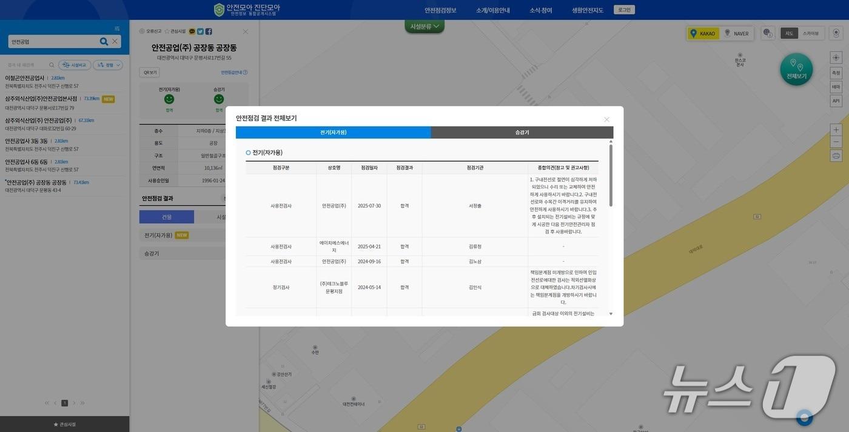Clear the search text with the X icon
849x432 pixels.
coord(115,41)
